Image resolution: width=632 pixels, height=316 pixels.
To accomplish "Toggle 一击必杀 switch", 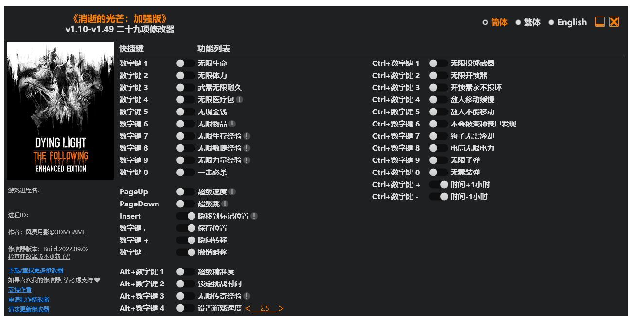I will 185,173.
